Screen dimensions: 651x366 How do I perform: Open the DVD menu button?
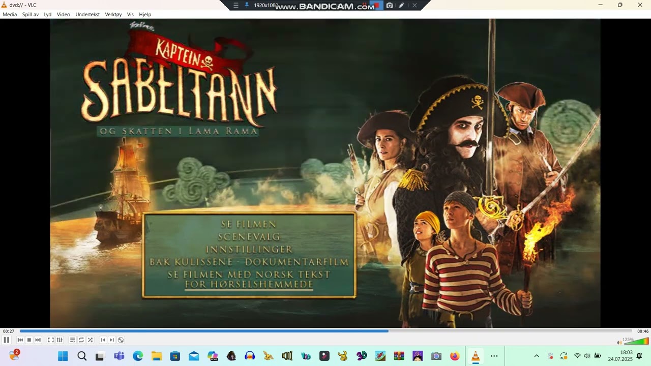point(121,340)
